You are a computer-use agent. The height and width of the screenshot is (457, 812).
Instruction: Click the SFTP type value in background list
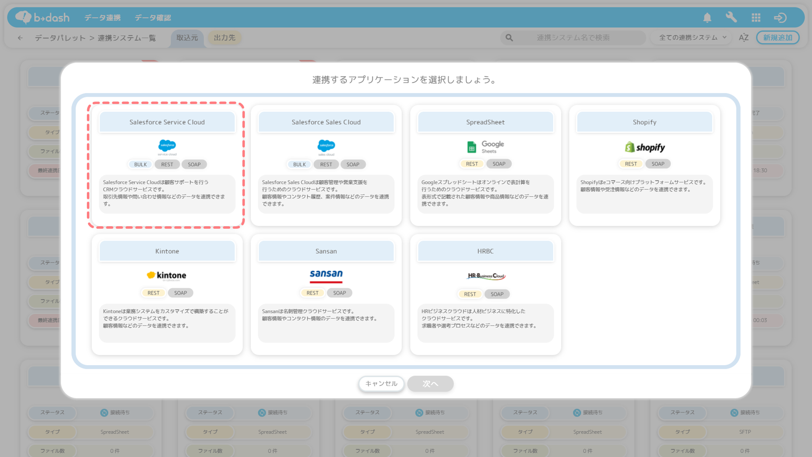click(745, 432)
